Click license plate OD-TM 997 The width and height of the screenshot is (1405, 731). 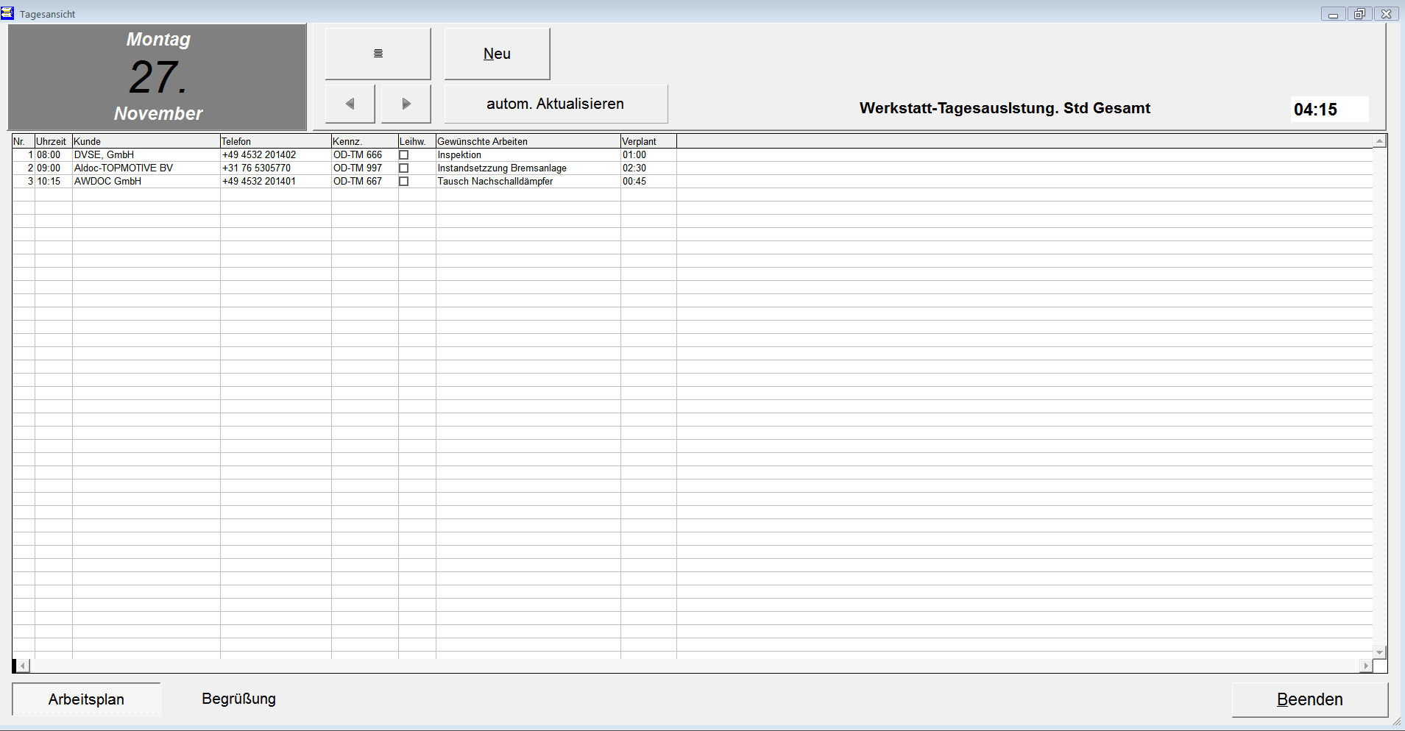pos(365,168)
